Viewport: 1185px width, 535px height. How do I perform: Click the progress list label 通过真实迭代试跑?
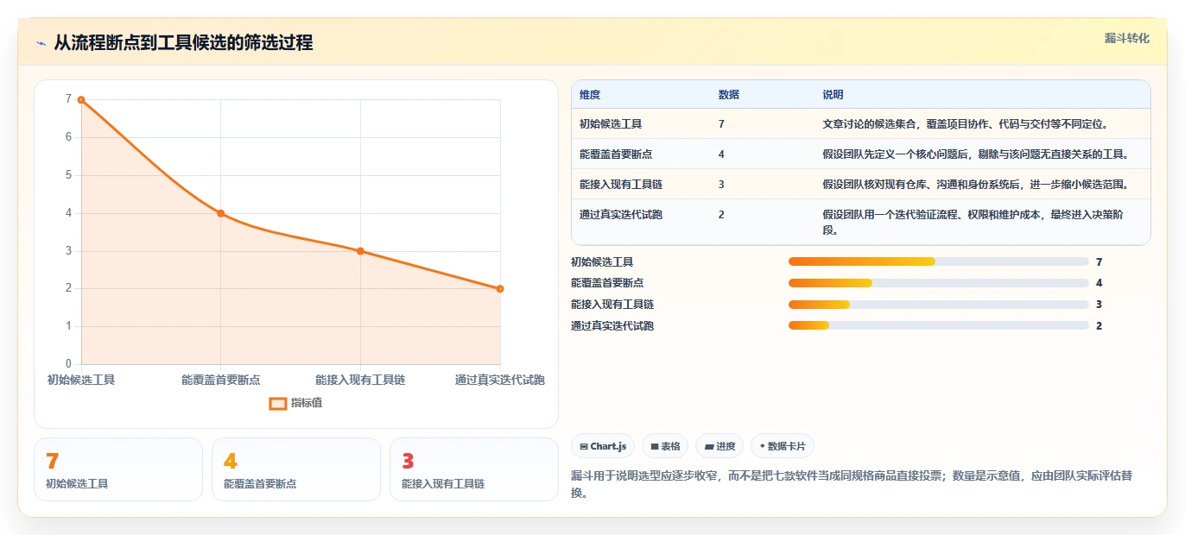pyautogui.click(x=612, y=325)
